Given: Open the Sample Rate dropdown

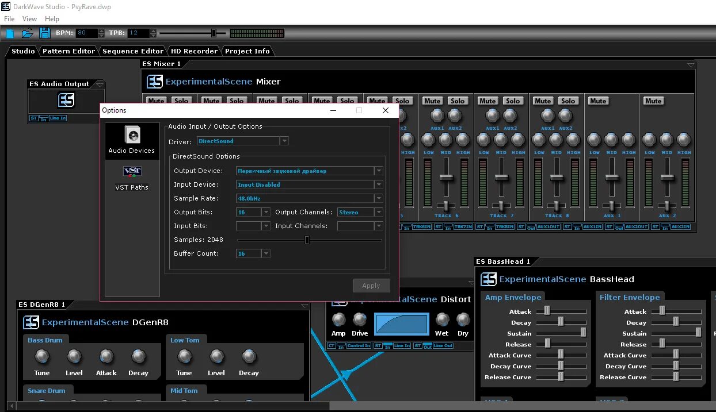Looking at the screenshot, I should click(378, 198).
